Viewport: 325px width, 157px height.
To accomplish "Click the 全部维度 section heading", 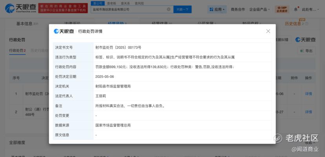I will click(17, 142).
